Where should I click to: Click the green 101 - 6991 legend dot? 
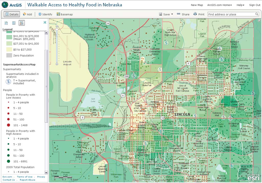[x=8, y=161]
